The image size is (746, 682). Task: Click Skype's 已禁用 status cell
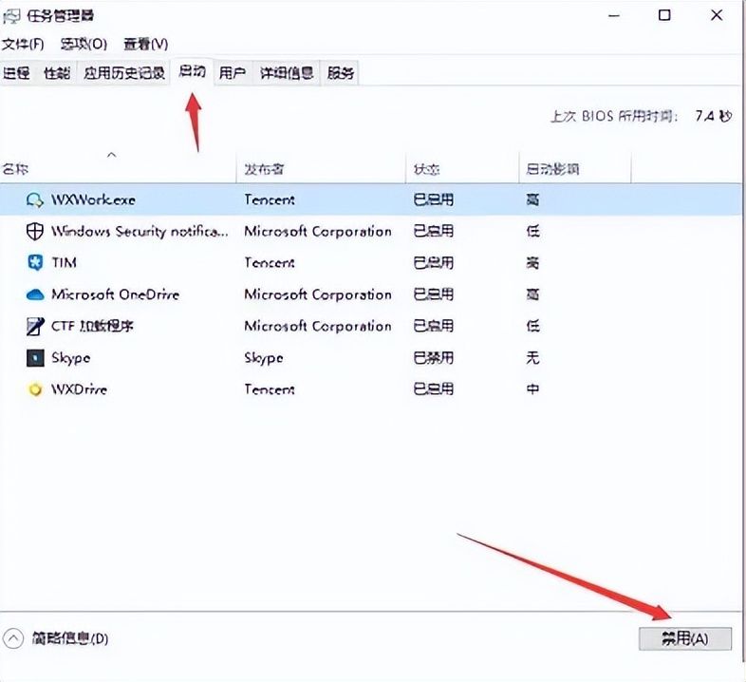point(434,358)
